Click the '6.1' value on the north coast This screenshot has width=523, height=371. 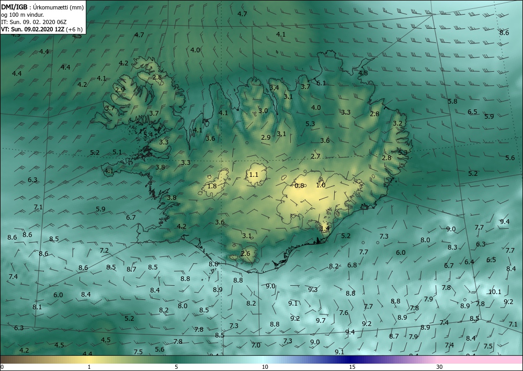(321, 83)
